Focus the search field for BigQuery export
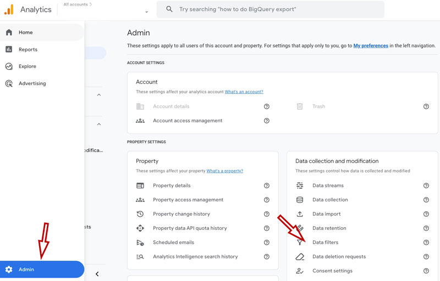The image size is (440, 281). [x=270, y=9]
